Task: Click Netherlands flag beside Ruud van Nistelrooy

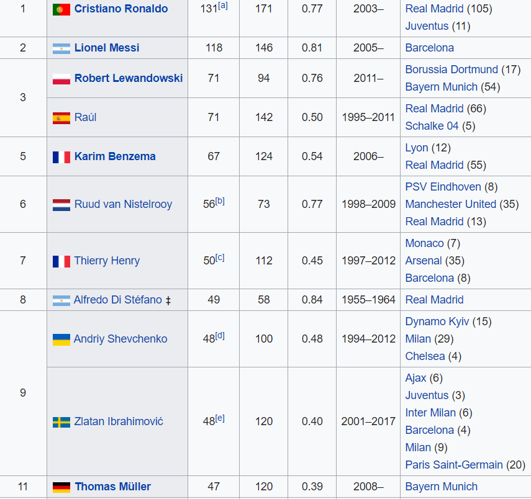Action: tap(61, 205)
